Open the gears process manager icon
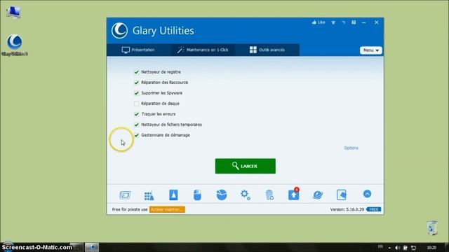The width and height of the screenshot is (449, 252). pos(246,195)
